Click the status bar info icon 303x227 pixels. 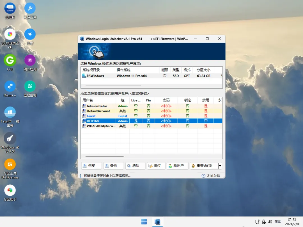click(81, 176)
